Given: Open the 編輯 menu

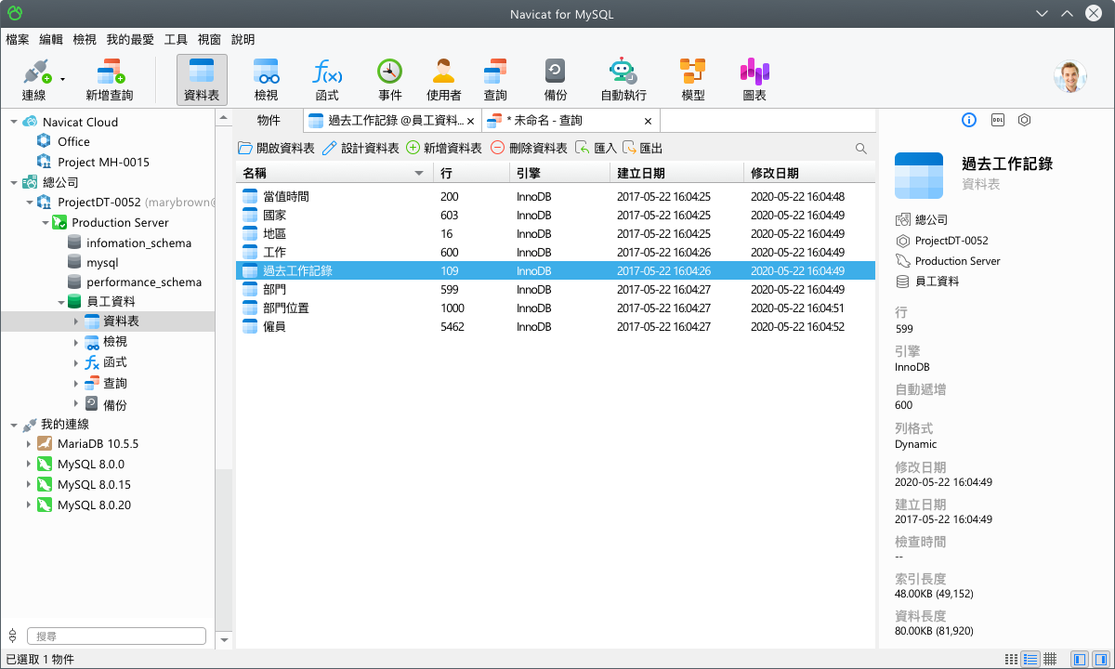Looking at the screenshot, I should [x=51, y=40].
